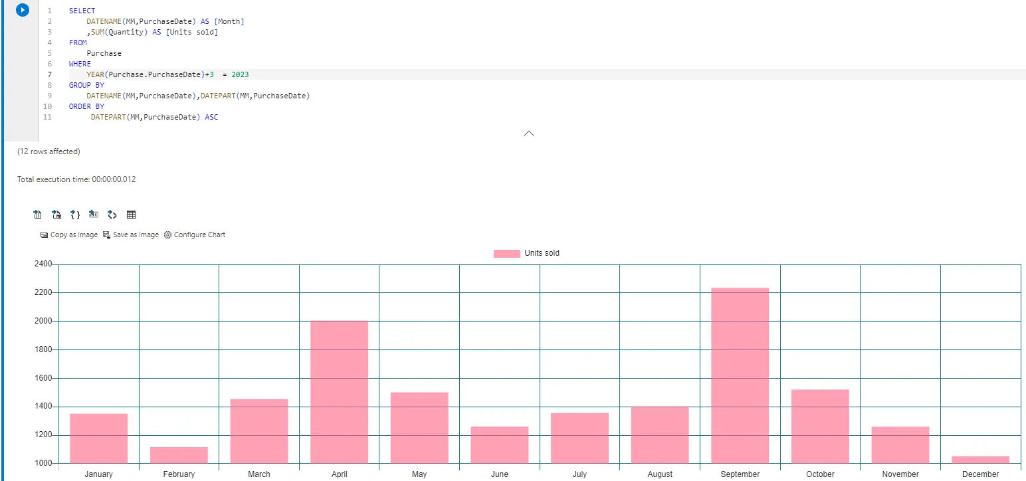Click the January bar in the chart
Image resolution: width=1026 pixels, height=481 pixels.
point(99,438)
